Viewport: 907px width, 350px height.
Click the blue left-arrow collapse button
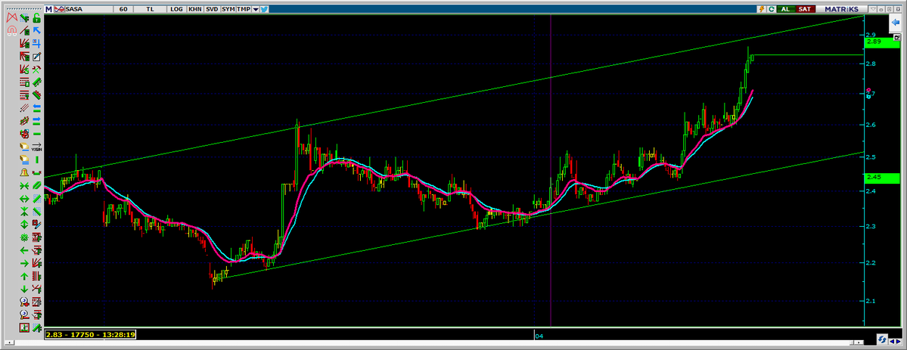896,21
